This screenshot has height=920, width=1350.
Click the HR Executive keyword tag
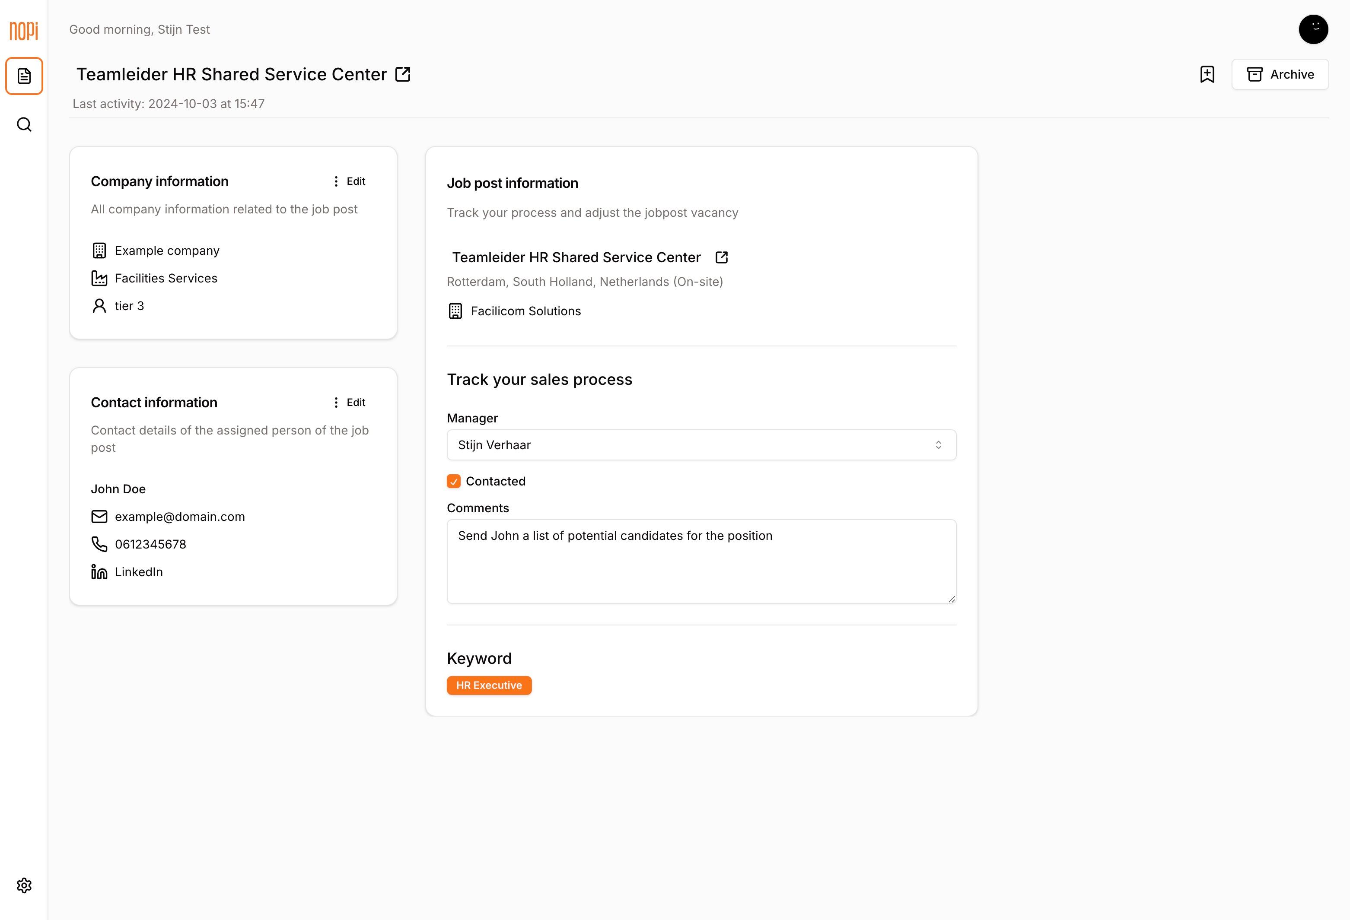[x=489, y=685]
